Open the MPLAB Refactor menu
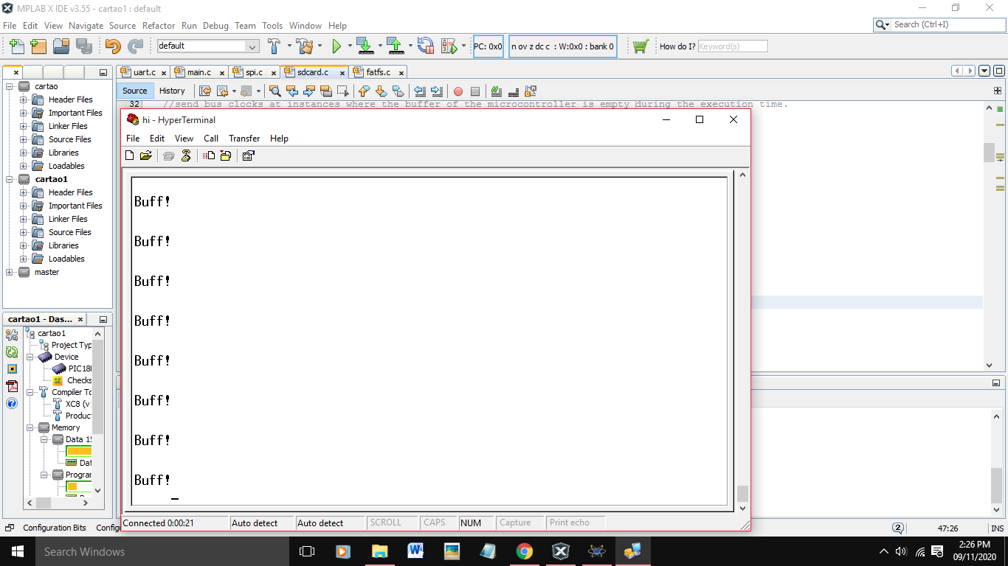 [159, 25]
